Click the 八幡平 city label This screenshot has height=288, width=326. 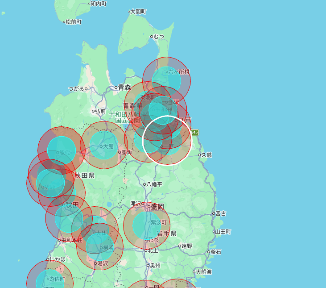pos(154,184)
